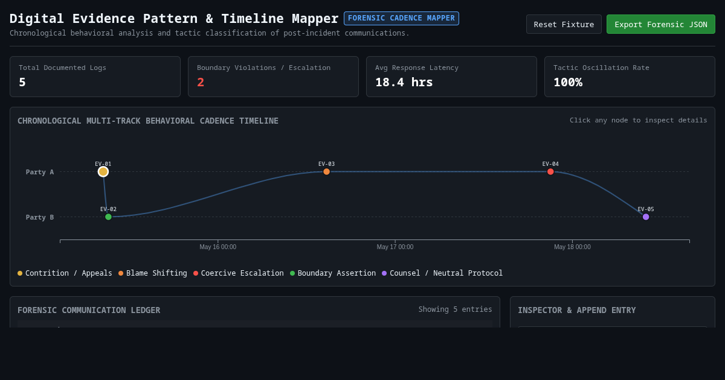Click the May 18 00:00 axis label
This screenshot has width=725, height=380.
[x=572, y=247]
